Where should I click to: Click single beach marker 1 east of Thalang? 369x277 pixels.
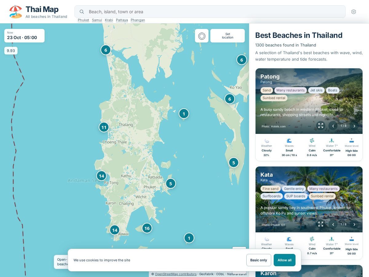point(184,114)
